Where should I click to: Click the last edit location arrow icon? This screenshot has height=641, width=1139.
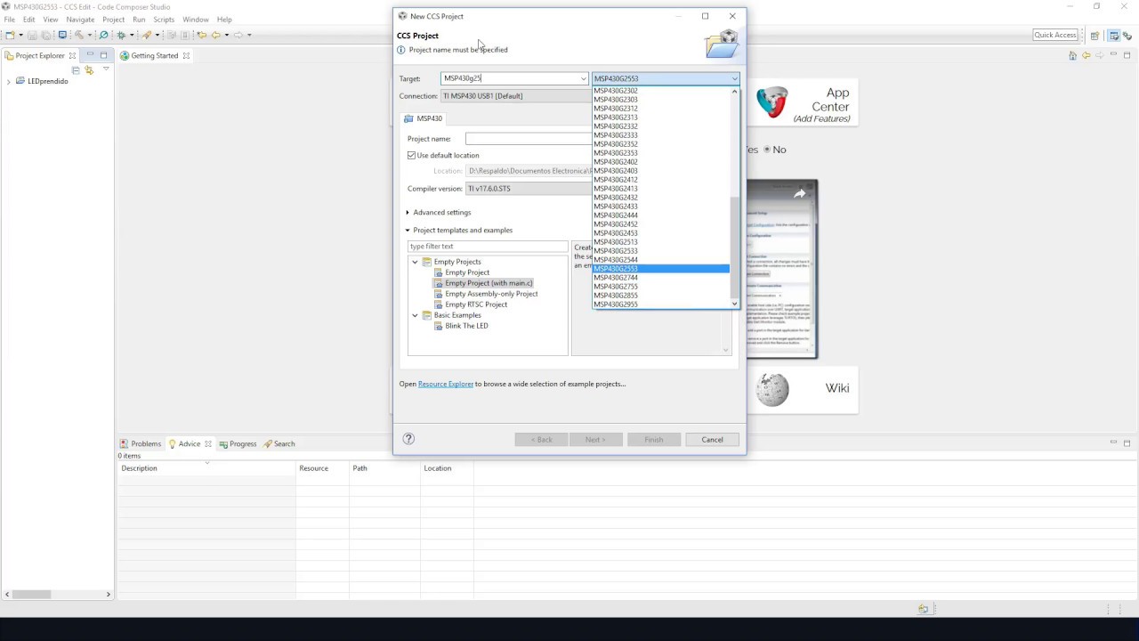coord(202,36)
